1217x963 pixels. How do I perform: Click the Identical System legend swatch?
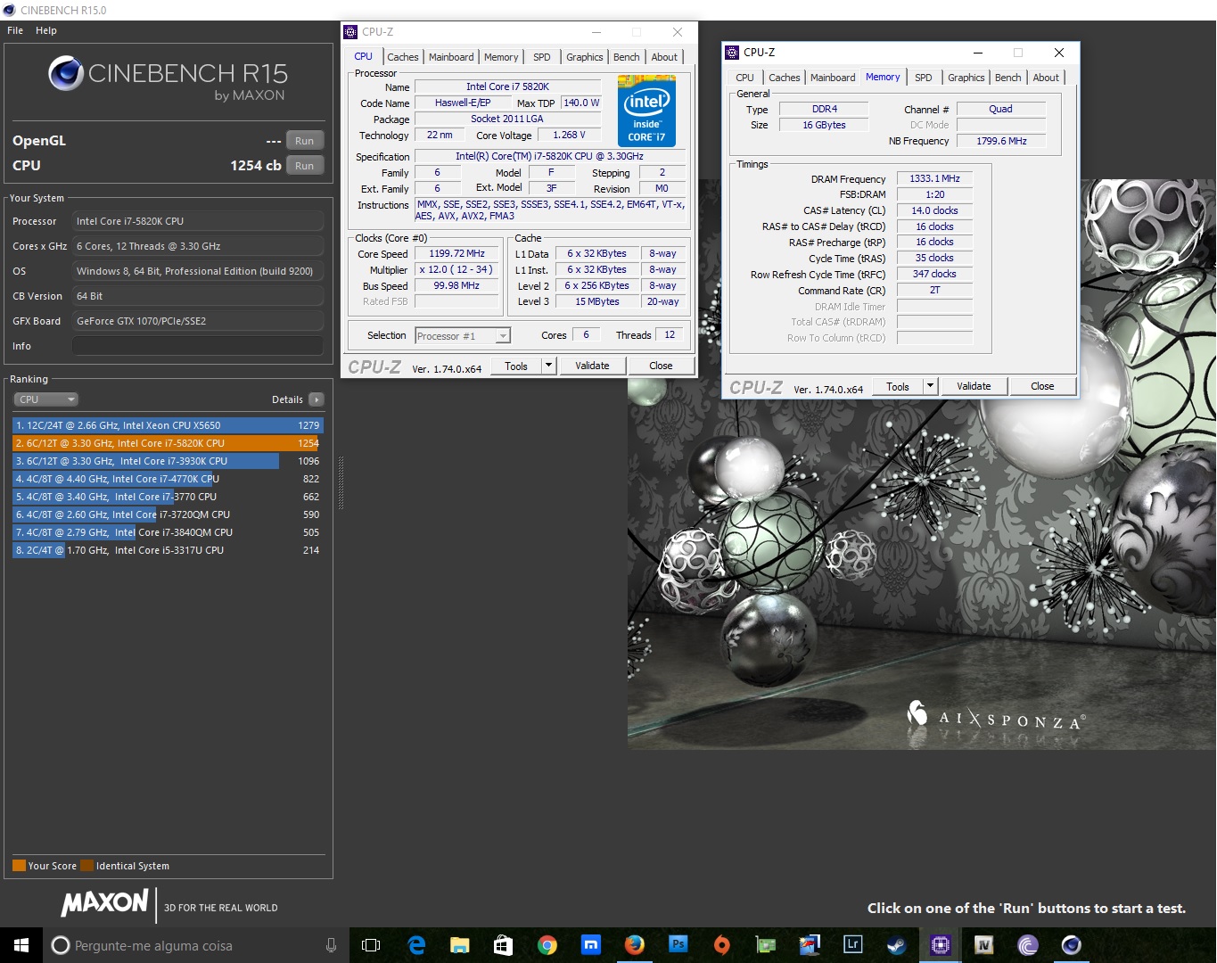click(86, 866)
